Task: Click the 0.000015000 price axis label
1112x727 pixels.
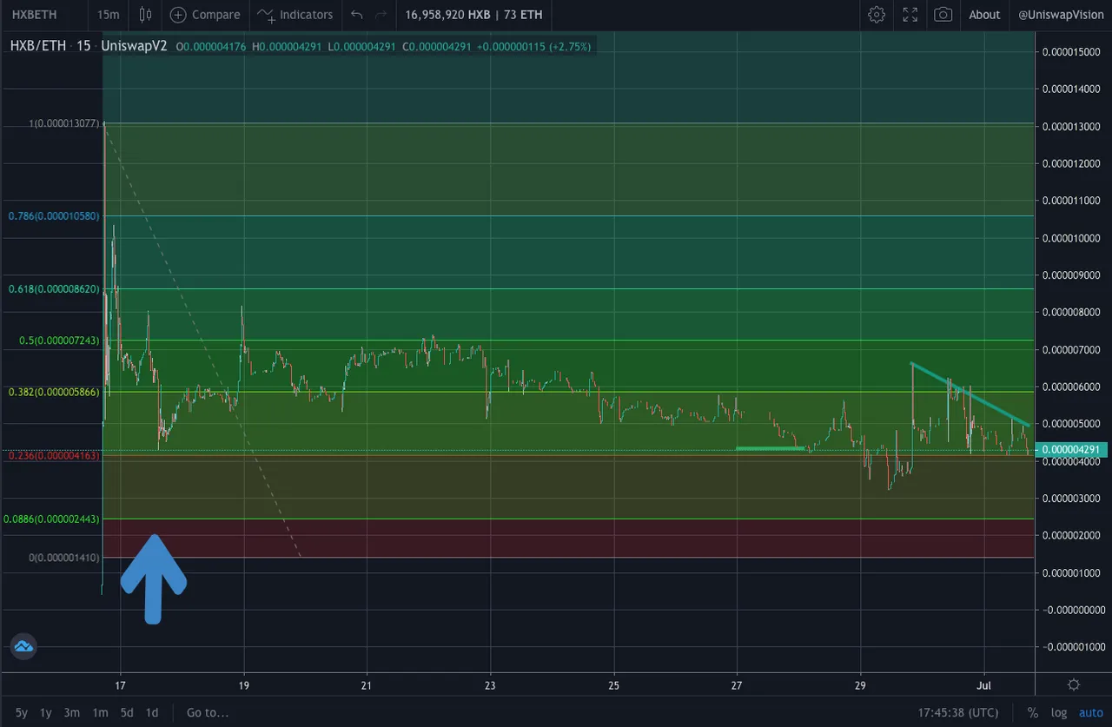Action: 1073,52
